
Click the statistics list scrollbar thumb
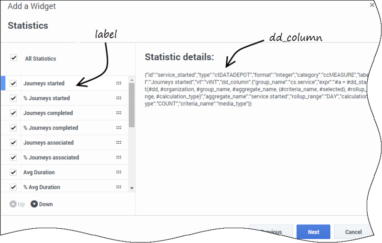click(x=132, y=105)
